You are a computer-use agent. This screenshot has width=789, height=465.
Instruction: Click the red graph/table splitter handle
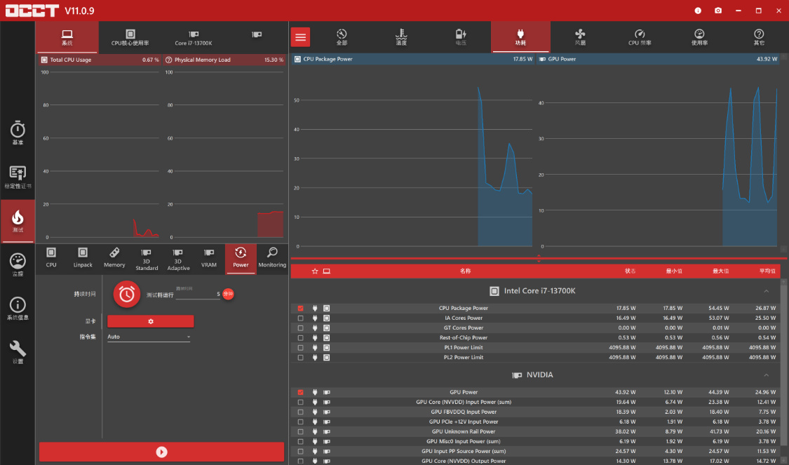pyautogui.click(x=539, y=259)
